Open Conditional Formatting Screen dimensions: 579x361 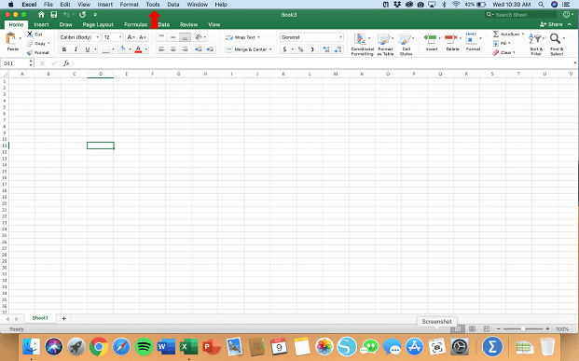click(x=363, y=44)
